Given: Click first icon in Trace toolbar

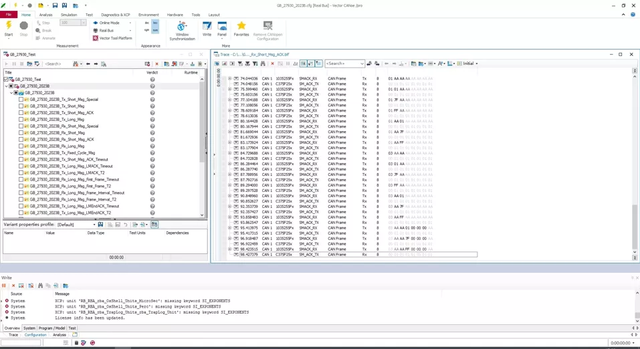Looking at the screenshot, I should [x=217, y=64].
